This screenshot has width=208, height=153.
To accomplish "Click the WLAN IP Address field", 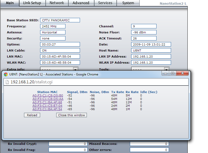I will 151,63.
